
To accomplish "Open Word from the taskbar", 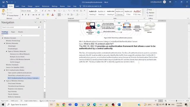I will pos(119,104).
